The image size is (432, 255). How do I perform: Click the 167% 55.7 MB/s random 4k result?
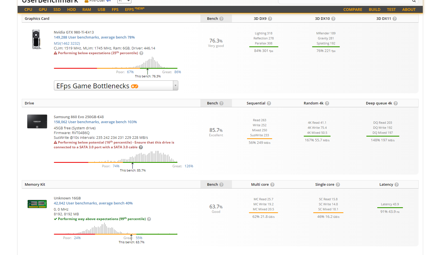pyautogui.click(x=317, y=140)
